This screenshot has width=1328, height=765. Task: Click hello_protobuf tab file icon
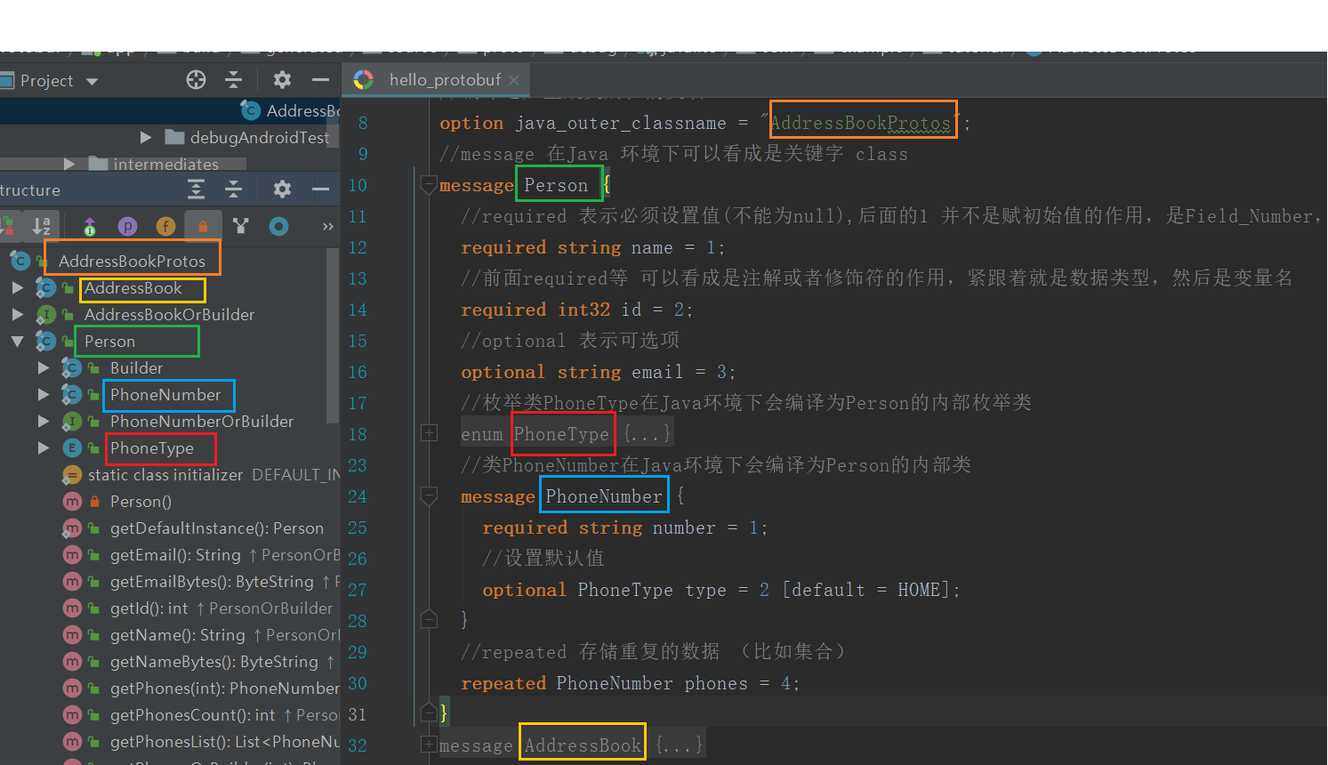[x=363, y=80]
